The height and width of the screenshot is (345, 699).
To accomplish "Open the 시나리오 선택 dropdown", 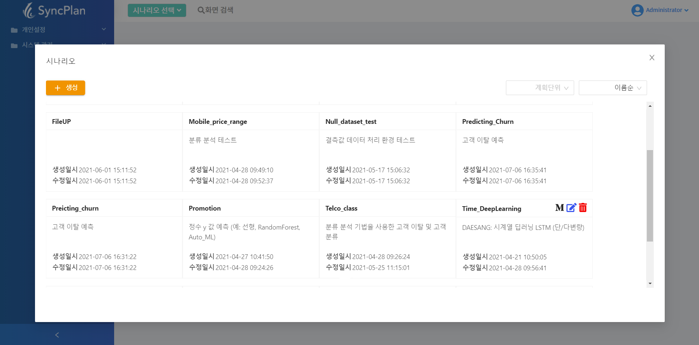I will (x=157, y=10).
